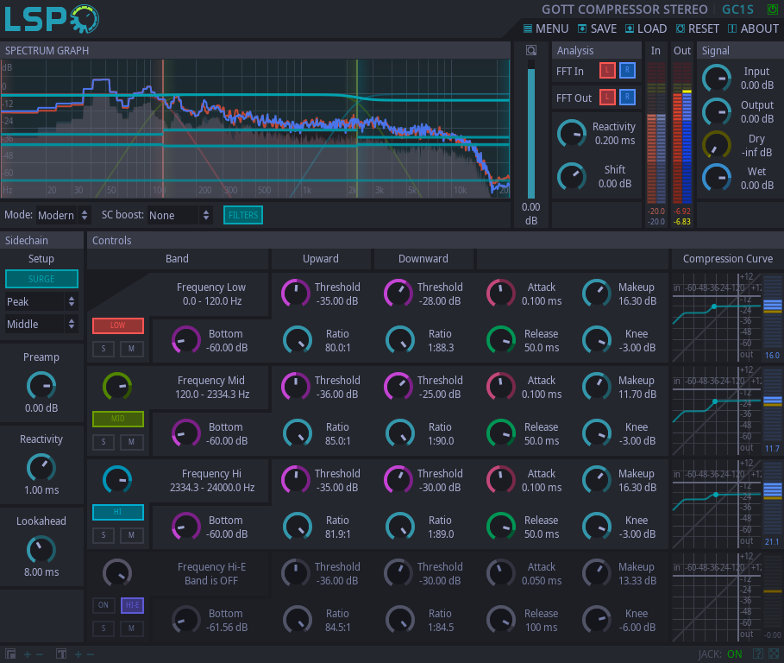
Task: Click Low band Bottom -60.00 dB knob
Action: (x=186, y=340)
